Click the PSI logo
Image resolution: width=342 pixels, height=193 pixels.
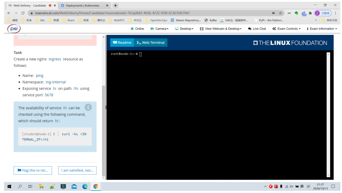click(x=14, y=29)
